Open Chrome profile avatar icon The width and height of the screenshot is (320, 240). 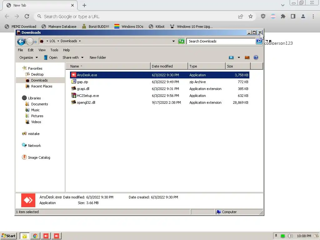coord(303,16)
